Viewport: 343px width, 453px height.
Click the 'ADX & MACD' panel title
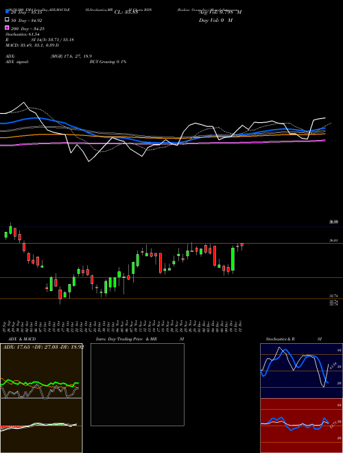(22, 339)
